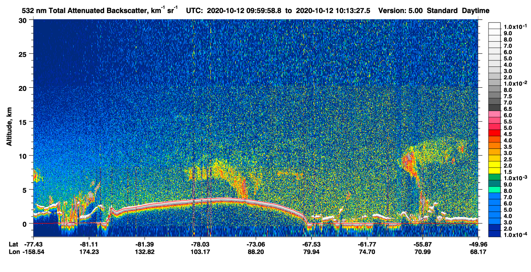Pick the charcoal swatch just above the '6.5' label

point(495,107)
